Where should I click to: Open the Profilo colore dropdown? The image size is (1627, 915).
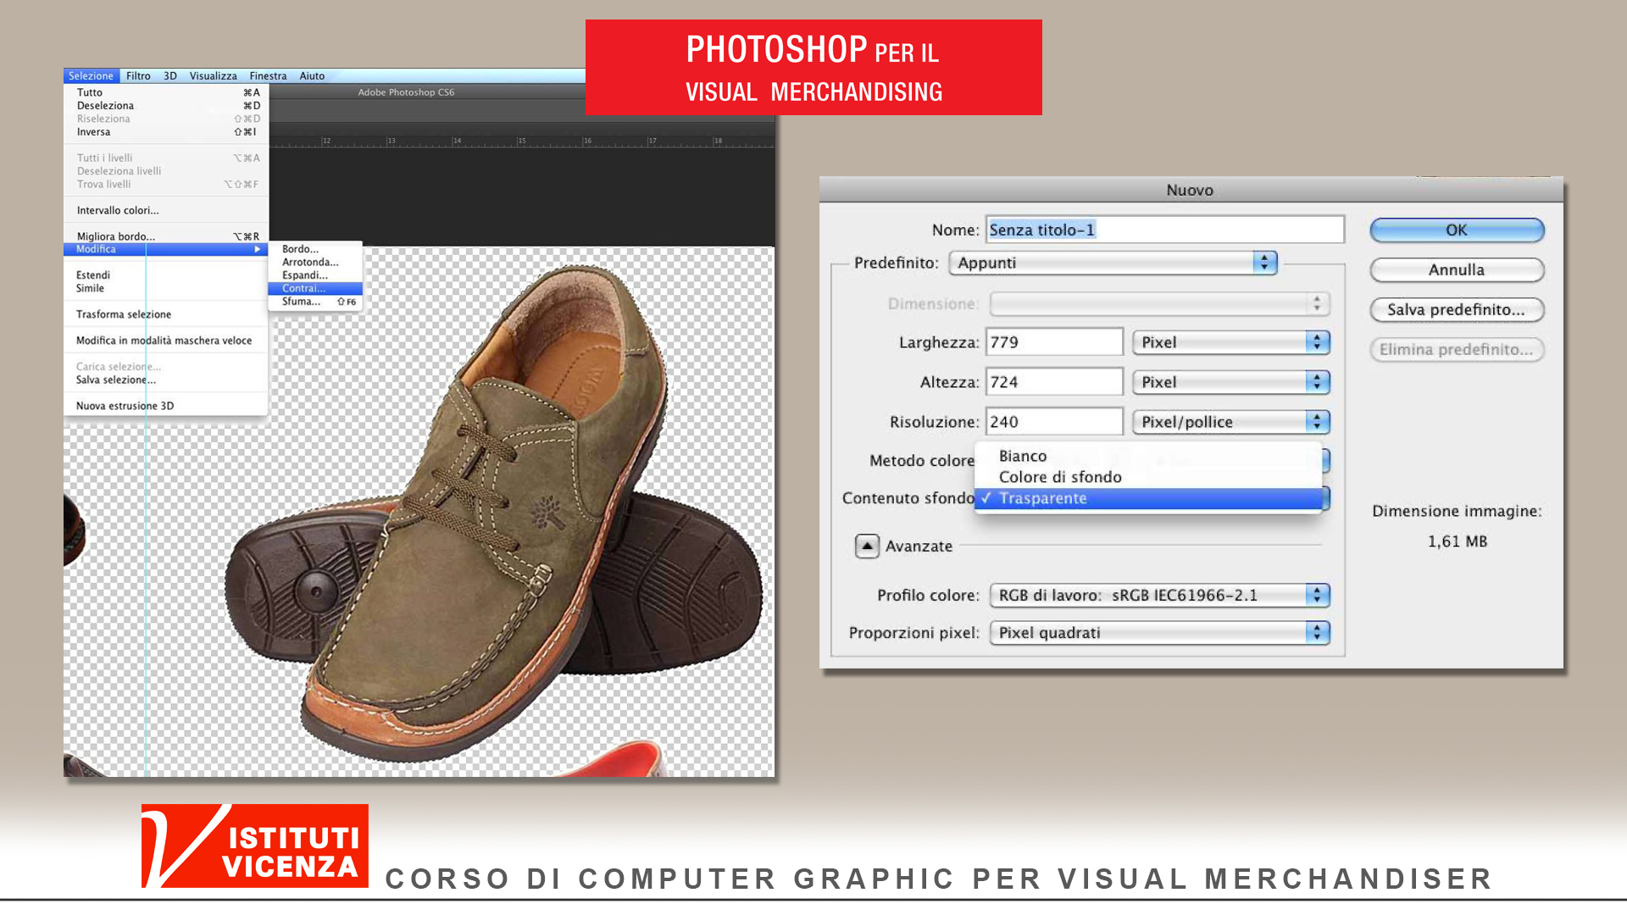tap(1160, 596)
